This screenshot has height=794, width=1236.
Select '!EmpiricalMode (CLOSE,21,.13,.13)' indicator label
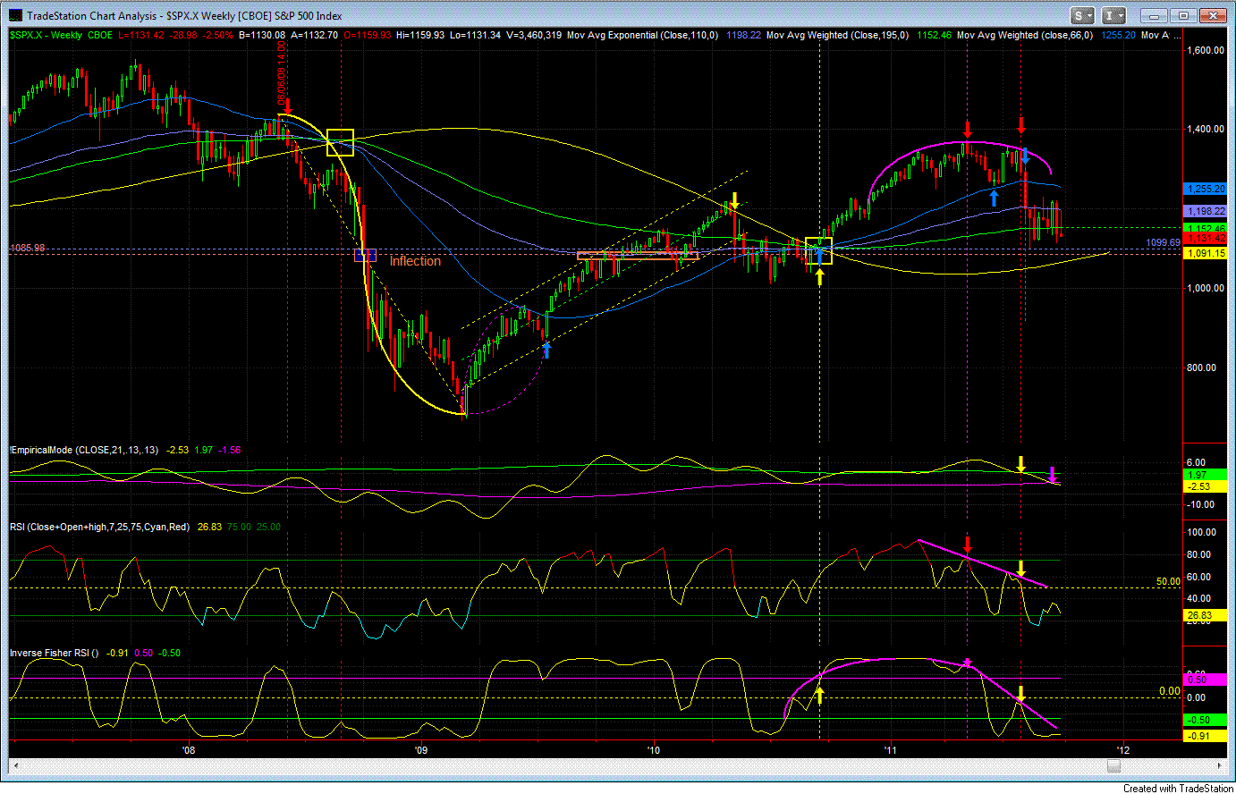click(84, 450)
